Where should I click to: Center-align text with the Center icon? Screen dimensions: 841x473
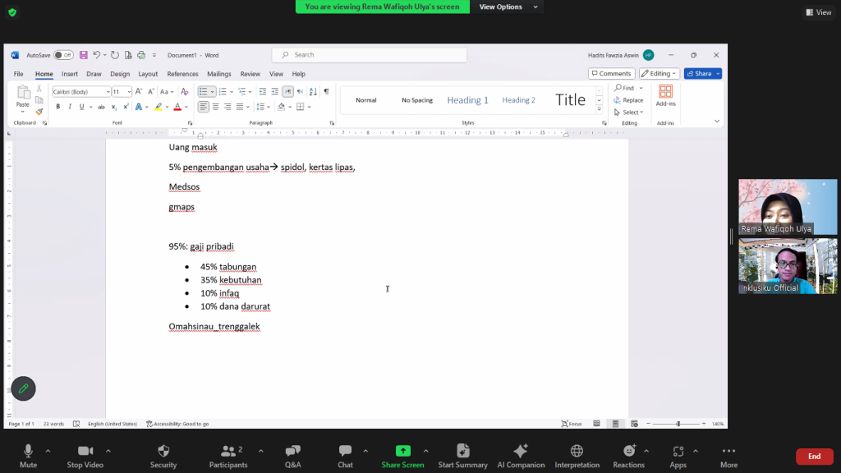coord(215,107)
